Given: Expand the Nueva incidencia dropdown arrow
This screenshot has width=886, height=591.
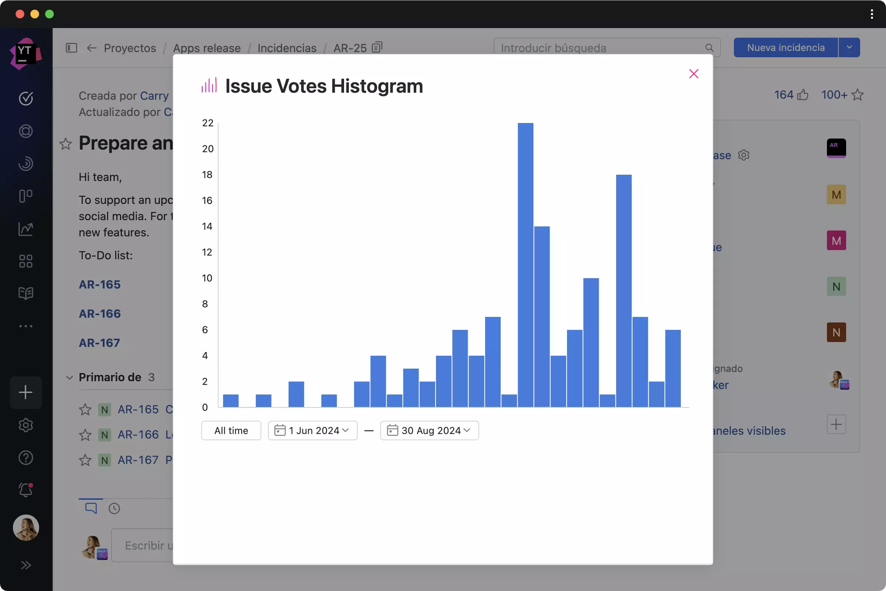Looking at the screenshot, I should click(849, 48).
